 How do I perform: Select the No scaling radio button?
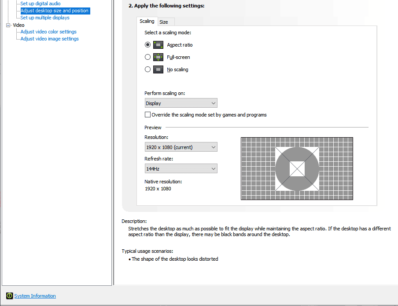148,69
